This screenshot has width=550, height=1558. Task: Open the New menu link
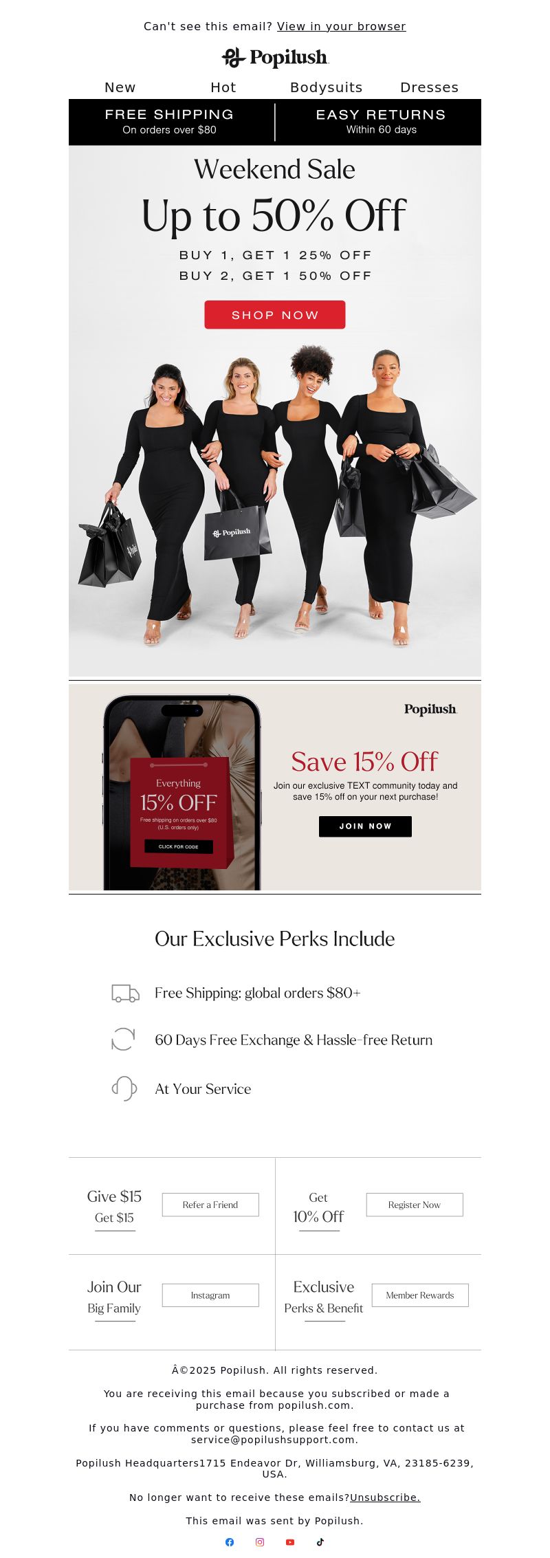[x=120, y=87]
